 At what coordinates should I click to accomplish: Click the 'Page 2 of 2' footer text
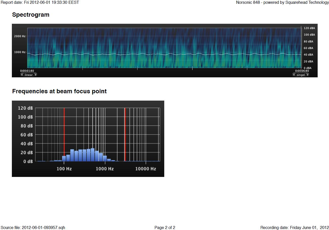[165, 228]
